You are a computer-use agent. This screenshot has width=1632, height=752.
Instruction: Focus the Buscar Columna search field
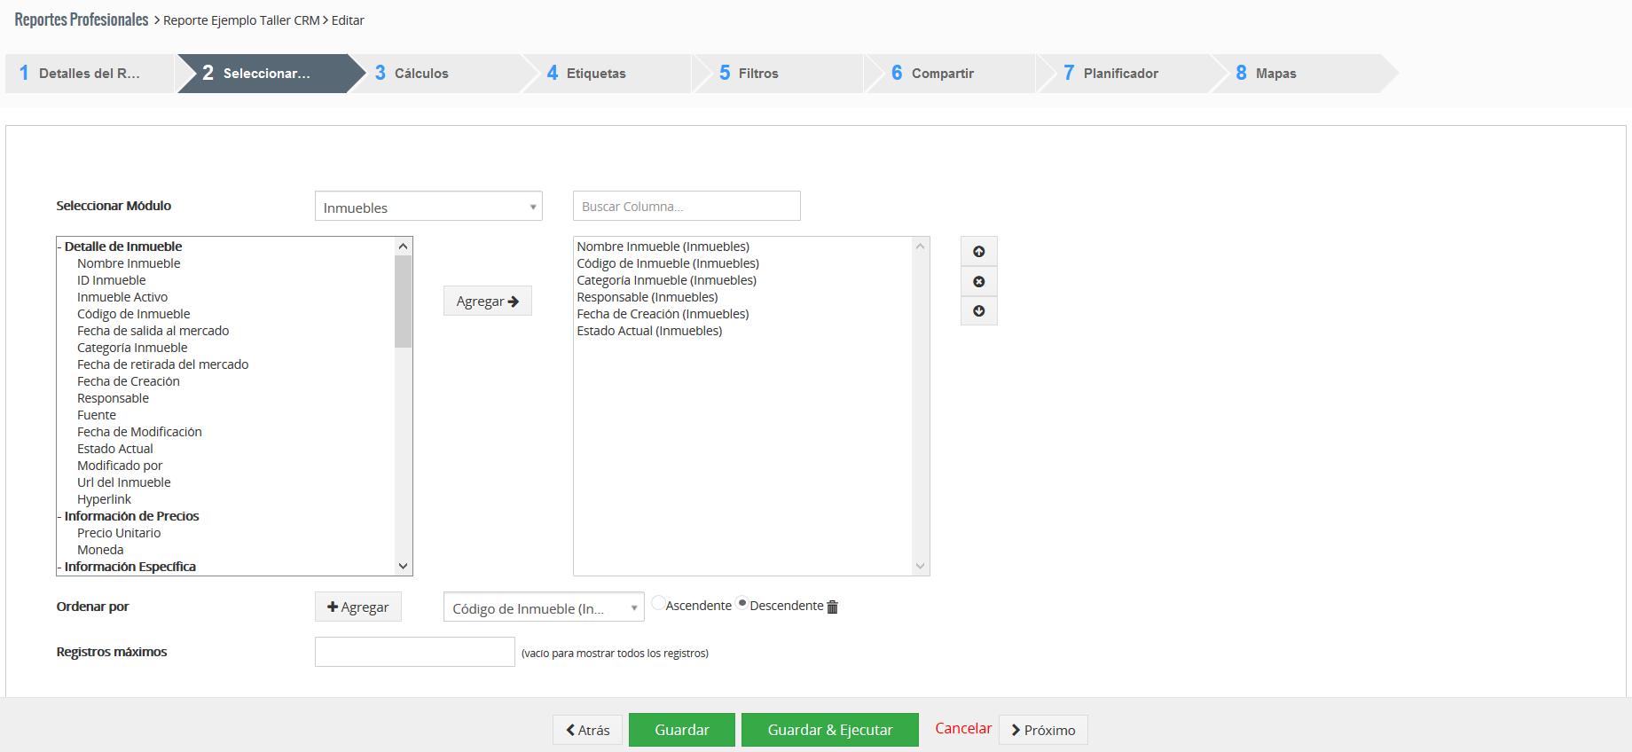click(687, 206)
